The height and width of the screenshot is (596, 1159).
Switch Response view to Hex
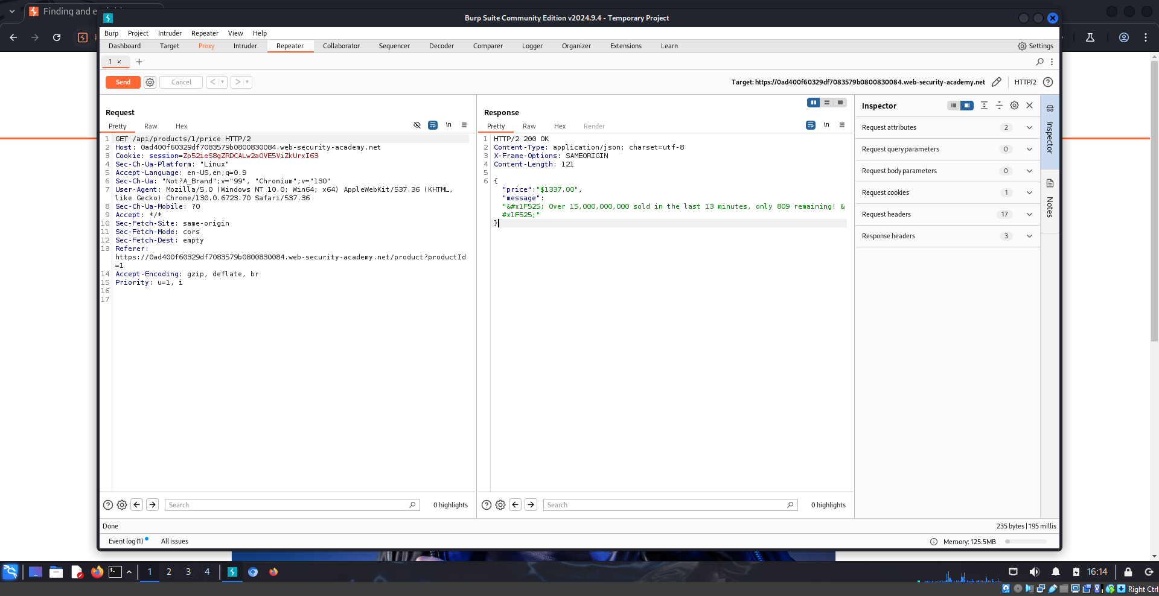pos(560,126)
